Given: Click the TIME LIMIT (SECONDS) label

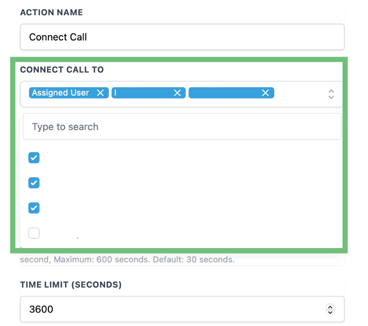Looking at the screenshot, I should pos(70,285).
